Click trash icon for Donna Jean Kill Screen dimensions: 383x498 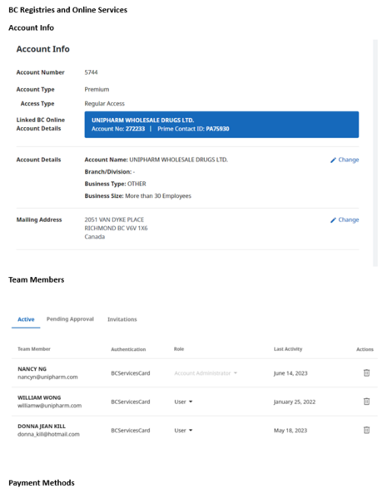click(x=366, y=430)
